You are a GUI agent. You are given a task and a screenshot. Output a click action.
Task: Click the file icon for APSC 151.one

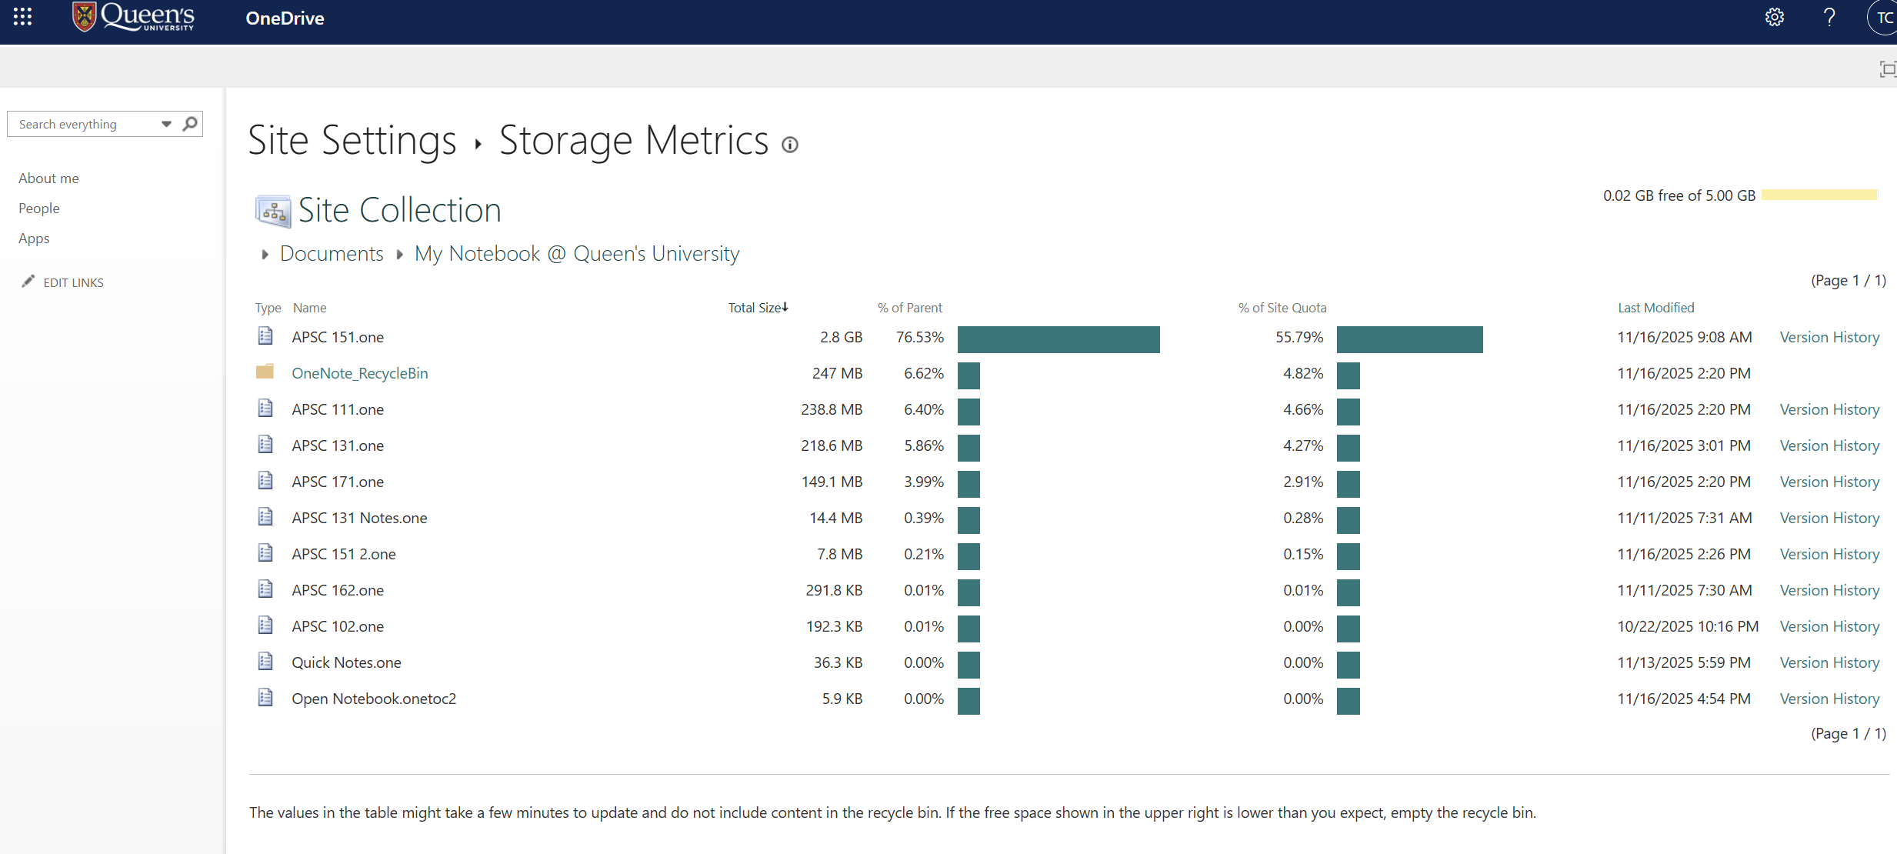pyautogui.click(x=265, y=336)
